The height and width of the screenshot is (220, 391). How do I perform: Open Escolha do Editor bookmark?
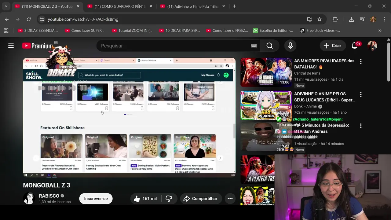click(x=273, y=31)
